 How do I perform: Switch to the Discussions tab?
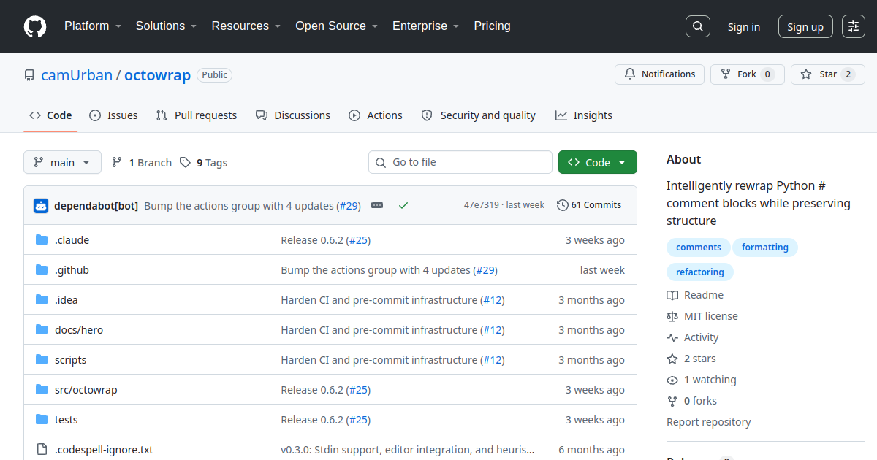click(293, 115)
